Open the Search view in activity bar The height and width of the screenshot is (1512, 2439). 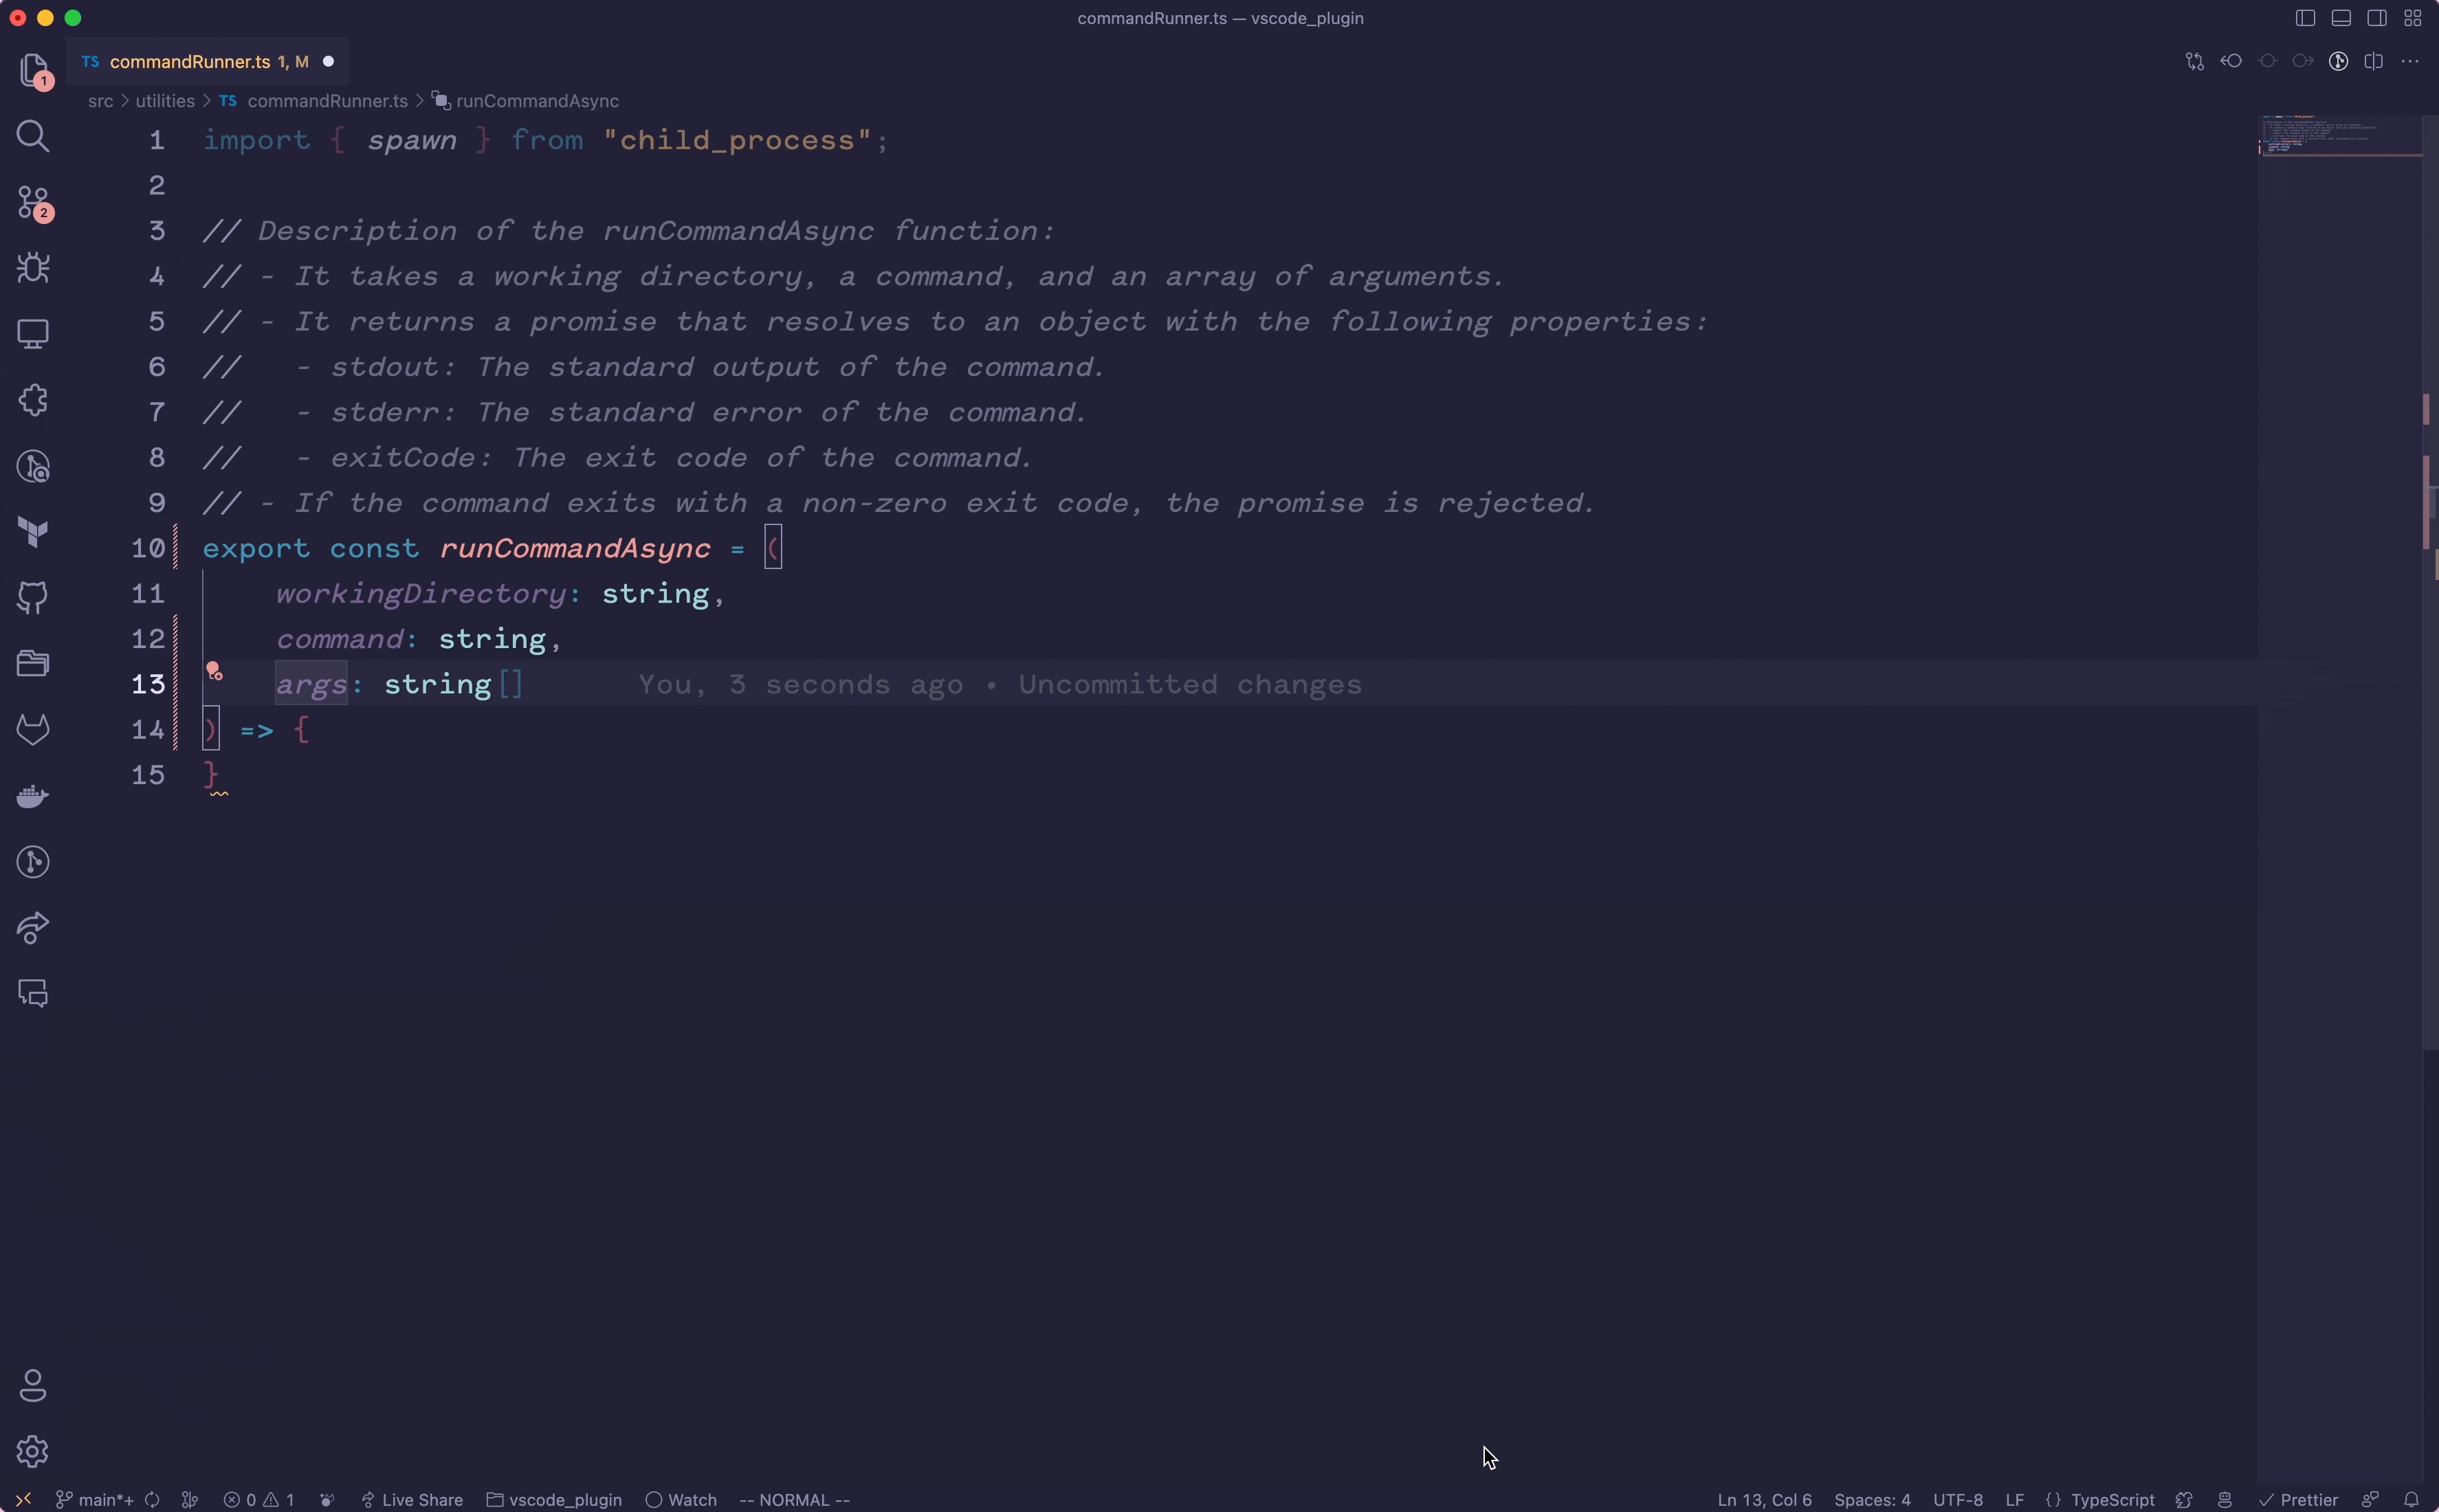(33, 136)
